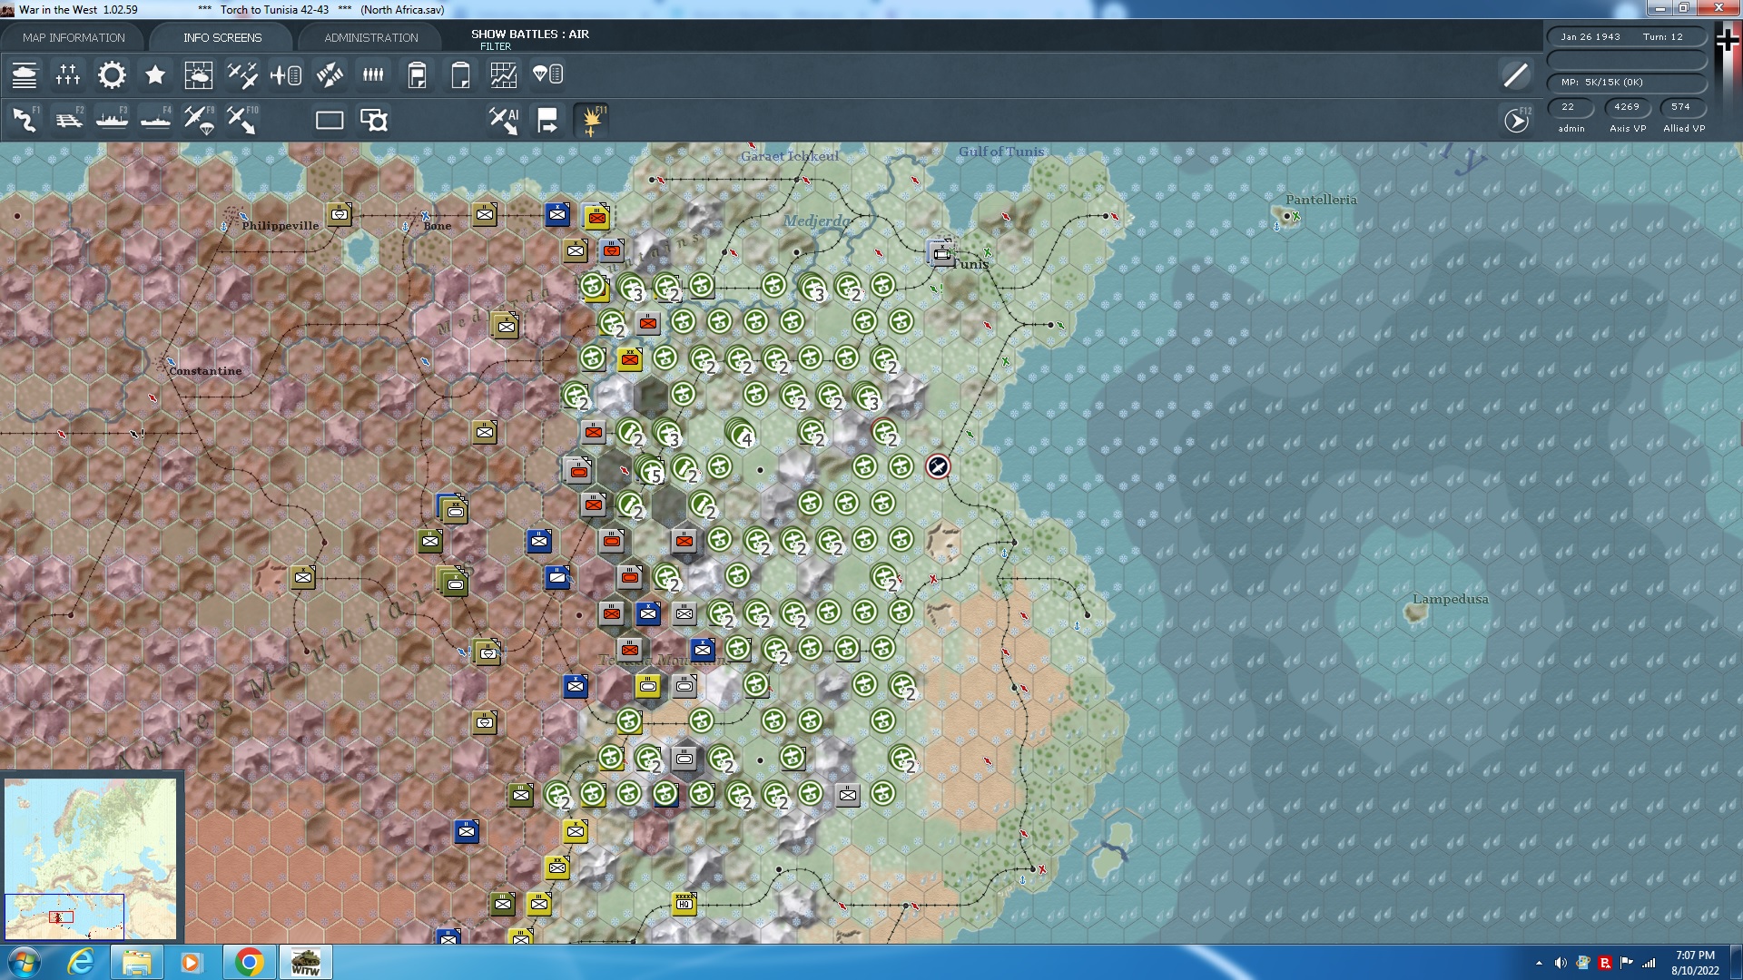Image resolution: width=1743 pixels, height=980 pixels.
Task: Click the screen settings gear rectangle icon
Action: 373,120
